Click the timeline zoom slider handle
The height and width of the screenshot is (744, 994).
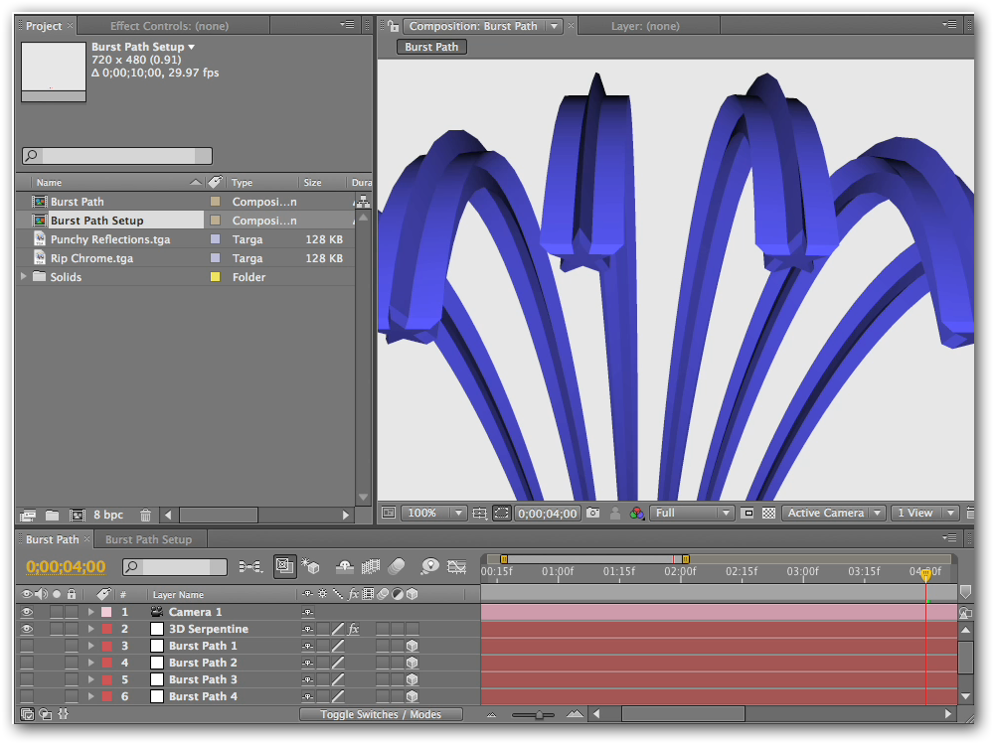pos(539,714)
